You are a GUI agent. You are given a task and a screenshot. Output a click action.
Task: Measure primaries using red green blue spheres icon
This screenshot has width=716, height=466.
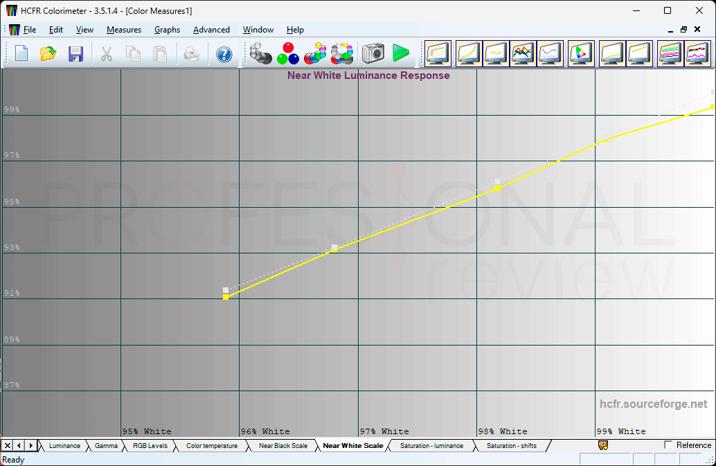(x=288, y=53)
